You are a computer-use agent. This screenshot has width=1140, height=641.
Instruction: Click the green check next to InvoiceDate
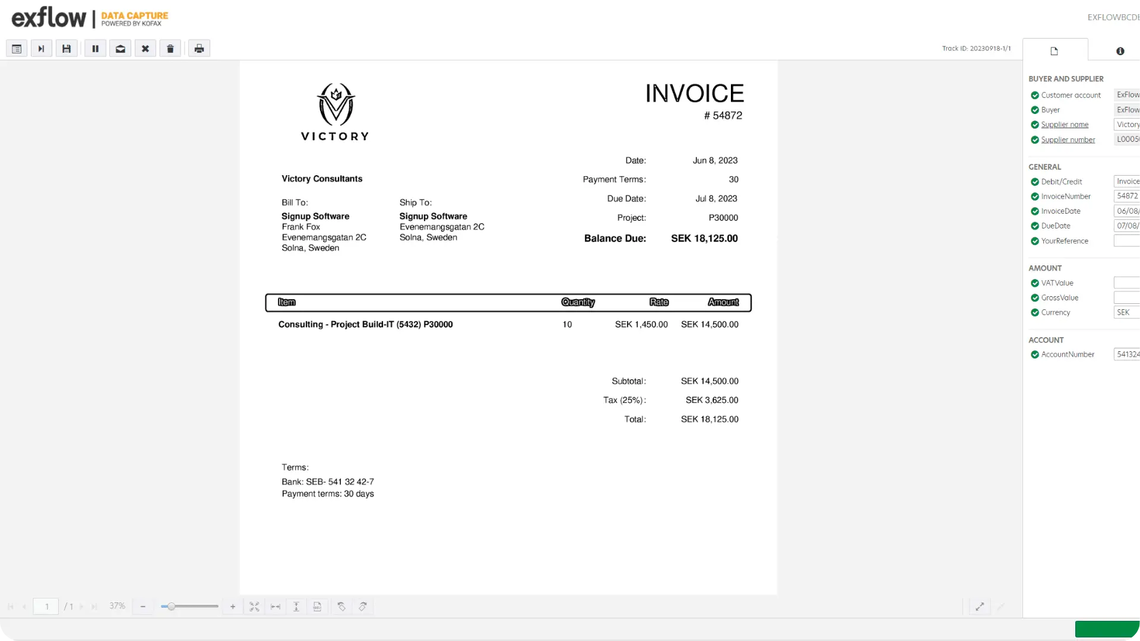[1035, 211]
